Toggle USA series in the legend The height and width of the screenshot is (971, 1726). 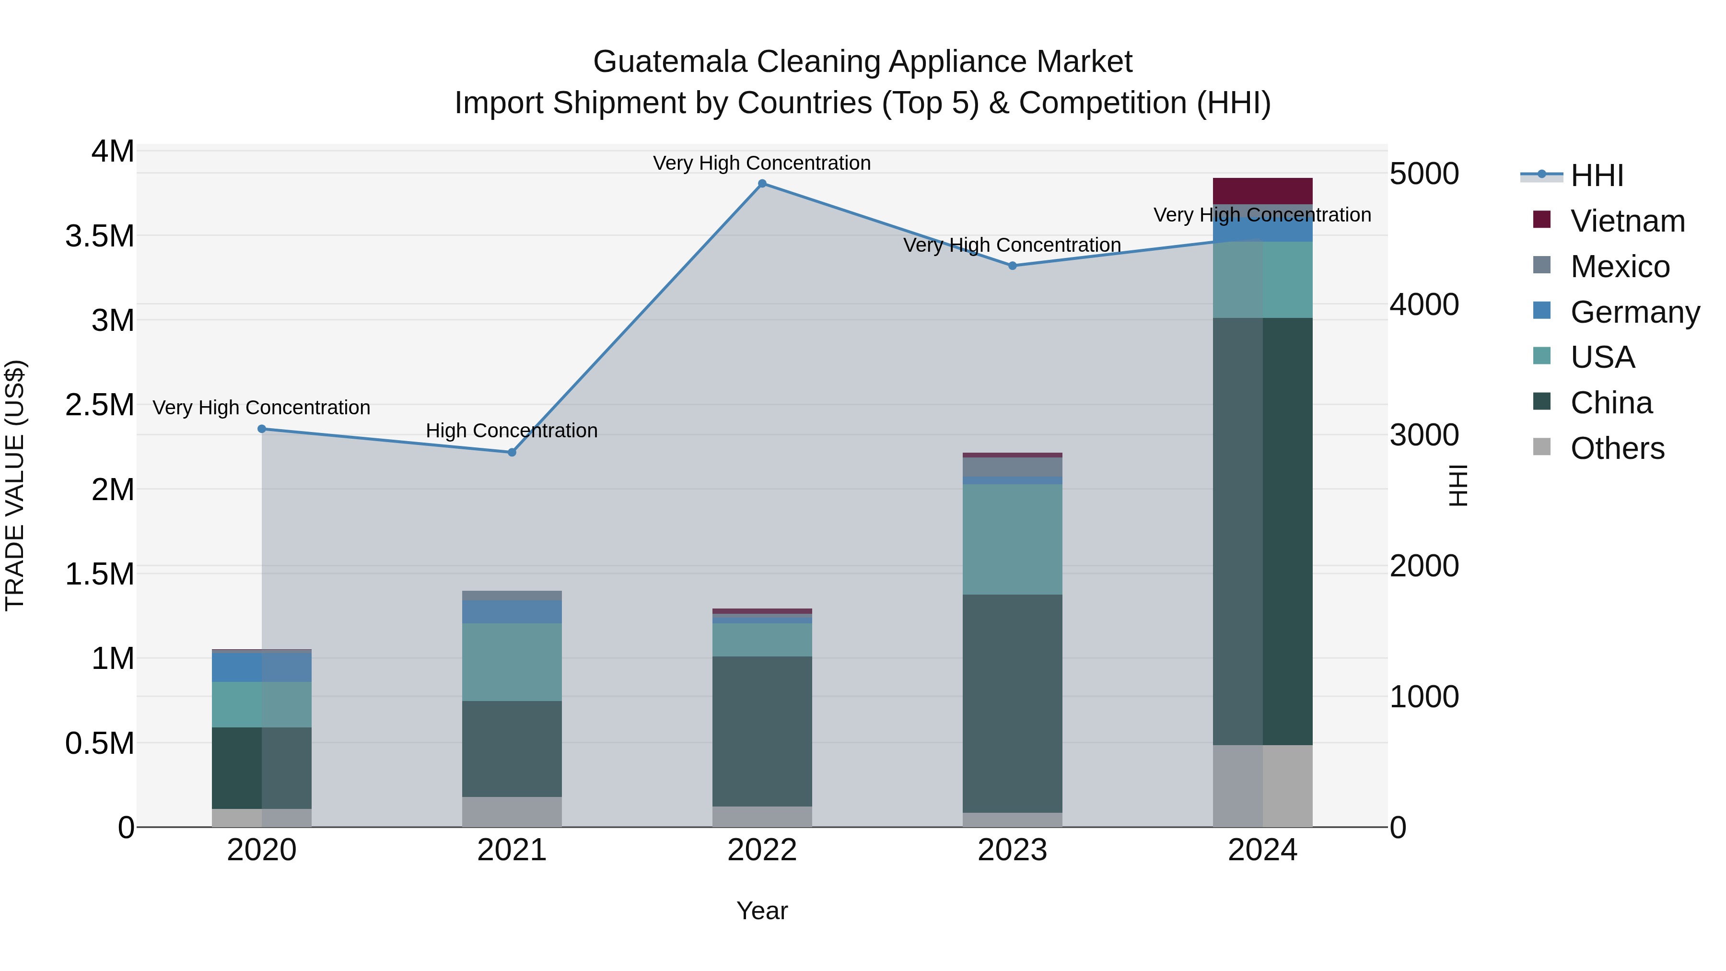coord(1584,357)
